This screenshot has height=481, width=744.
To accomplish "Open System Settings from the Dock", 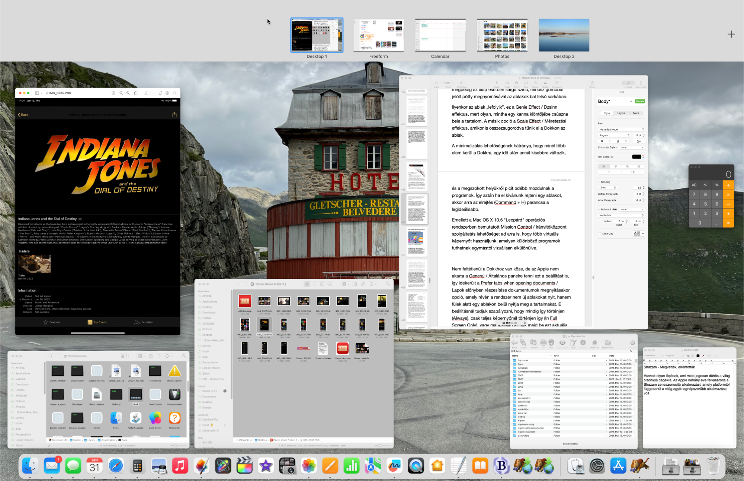I will (x=597, y=466).
